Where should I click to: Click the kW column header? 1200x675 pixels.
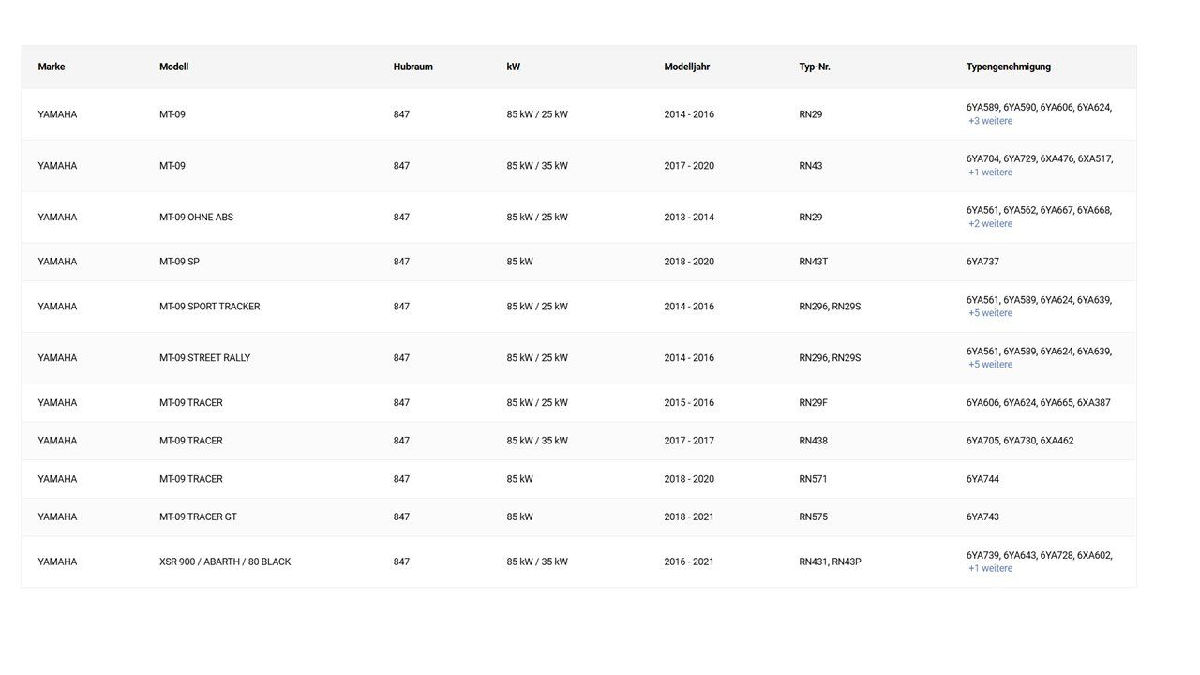513,67
